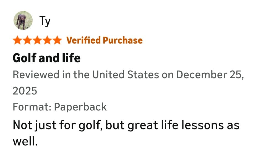Click the fourth orange rating star
The image size is (269, 154).
[x=47, y=40]
